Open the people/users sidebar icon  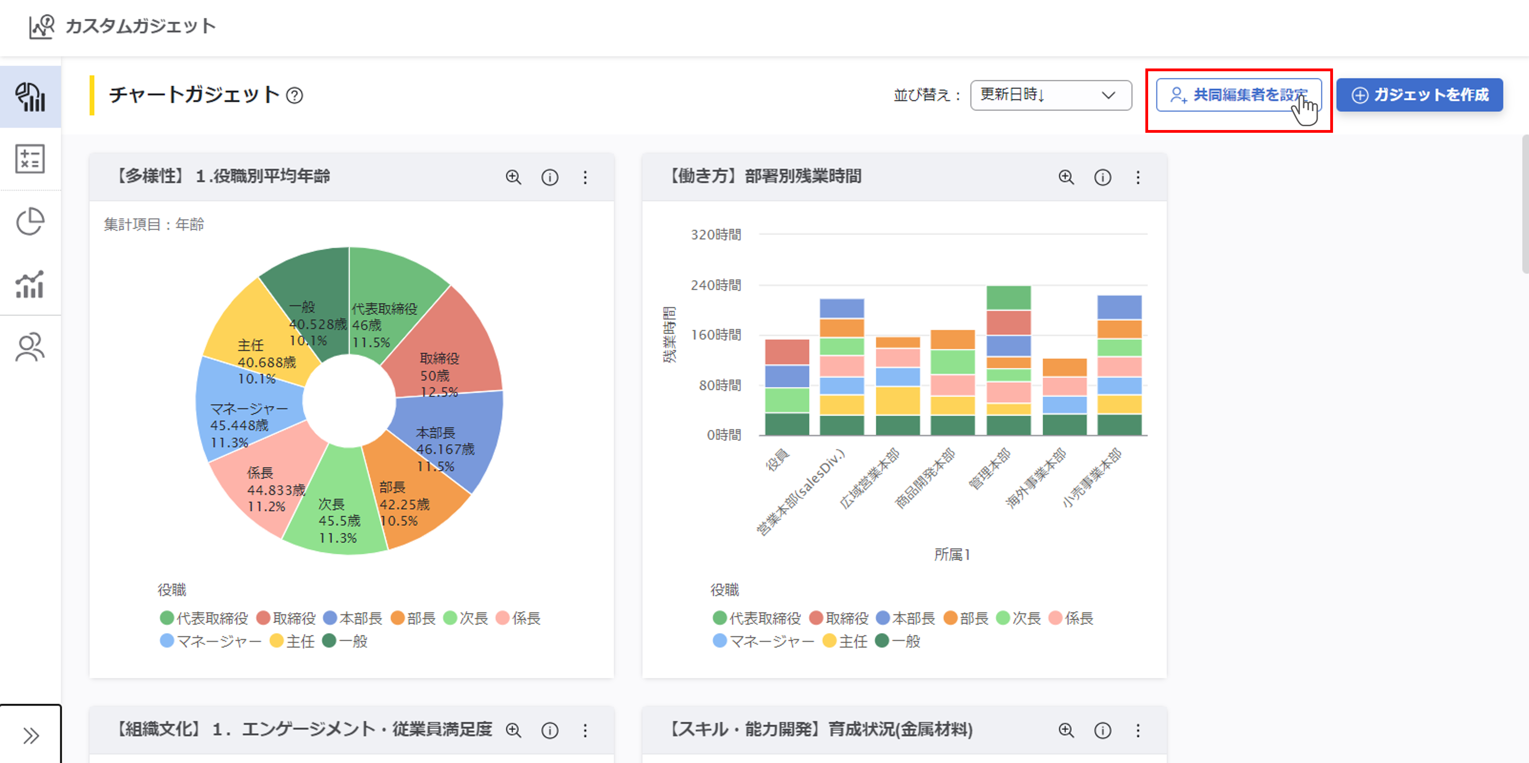click(x=30, y=347)
